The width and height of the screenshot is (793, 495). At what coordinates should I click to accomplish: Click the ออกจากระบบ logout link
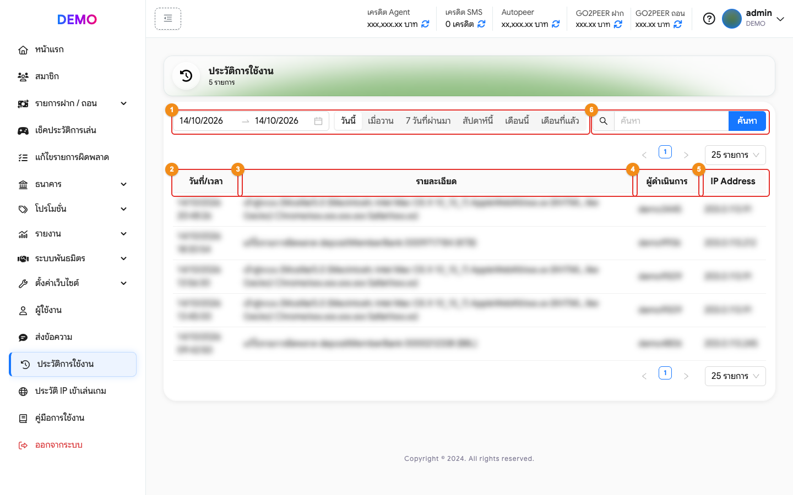59,445
